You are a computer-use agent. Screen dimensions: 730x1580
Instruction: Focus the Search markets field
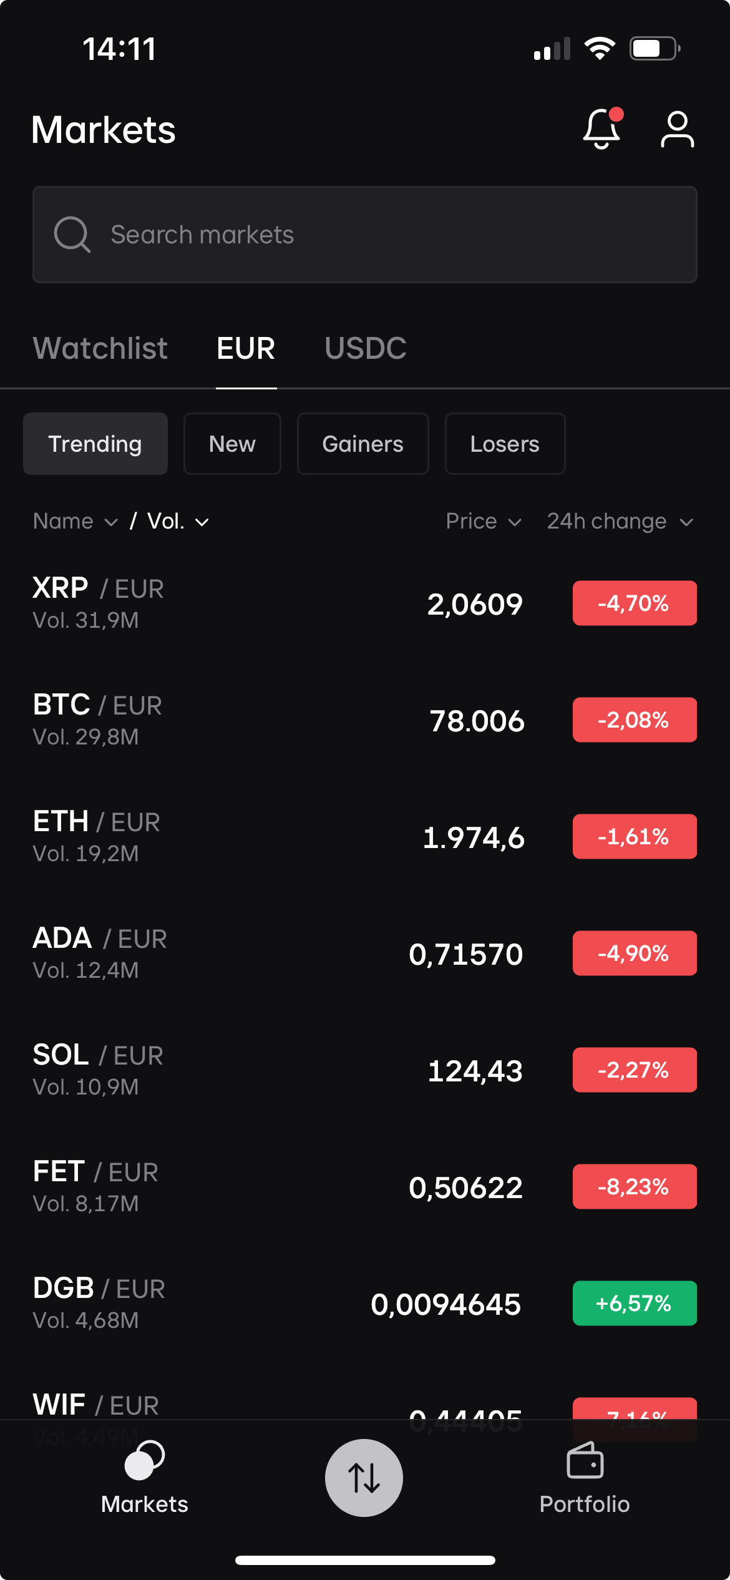coord(365,235)
